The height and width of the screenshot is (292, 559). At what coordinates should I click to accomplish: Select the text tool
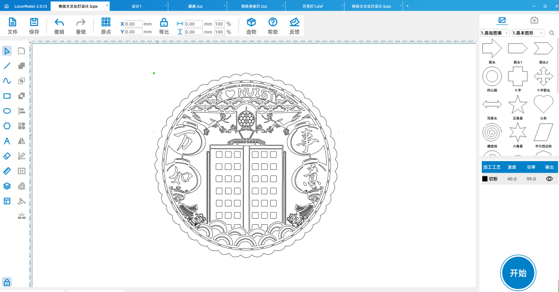(x=7, y=141)
